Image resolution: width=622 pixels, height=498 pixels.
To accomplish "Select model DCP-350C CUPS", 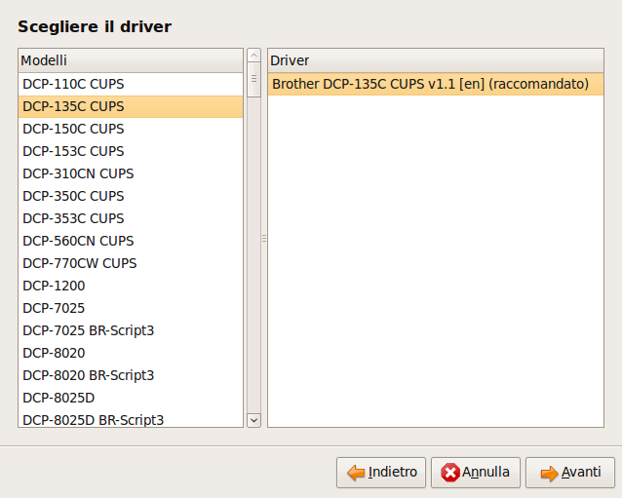I will click(131, 196).
